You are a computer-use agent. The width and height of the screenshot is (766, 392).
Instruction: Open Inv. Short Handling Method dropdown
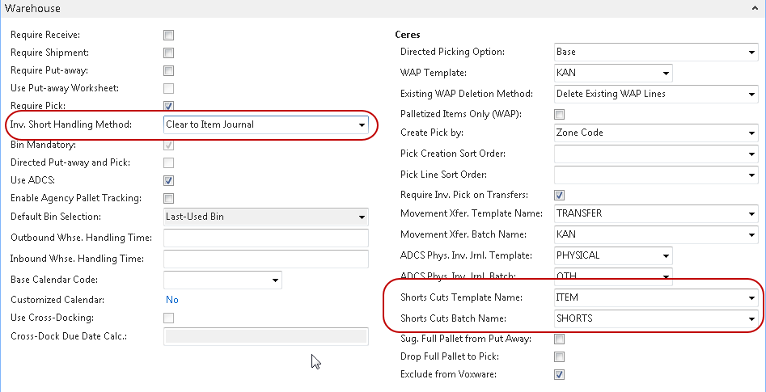tap(361, 125)
